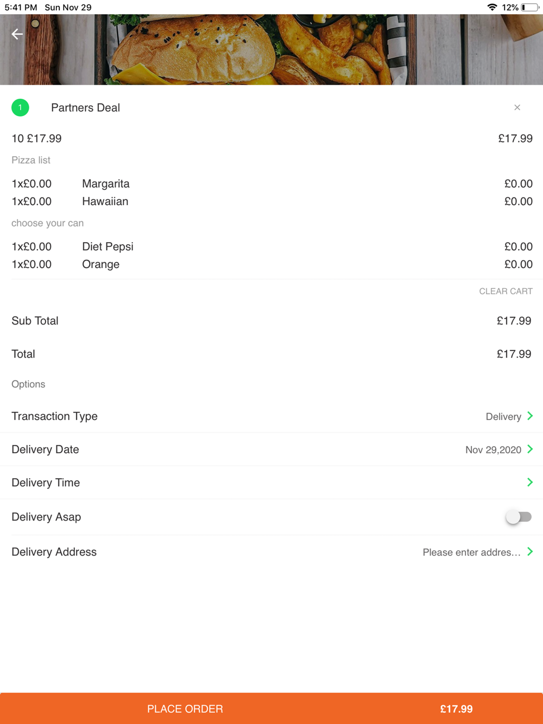Viewport: 543px width, 724px height.
Task: Expand the Delivery Date picker arrow
Action: pos(530,449)
